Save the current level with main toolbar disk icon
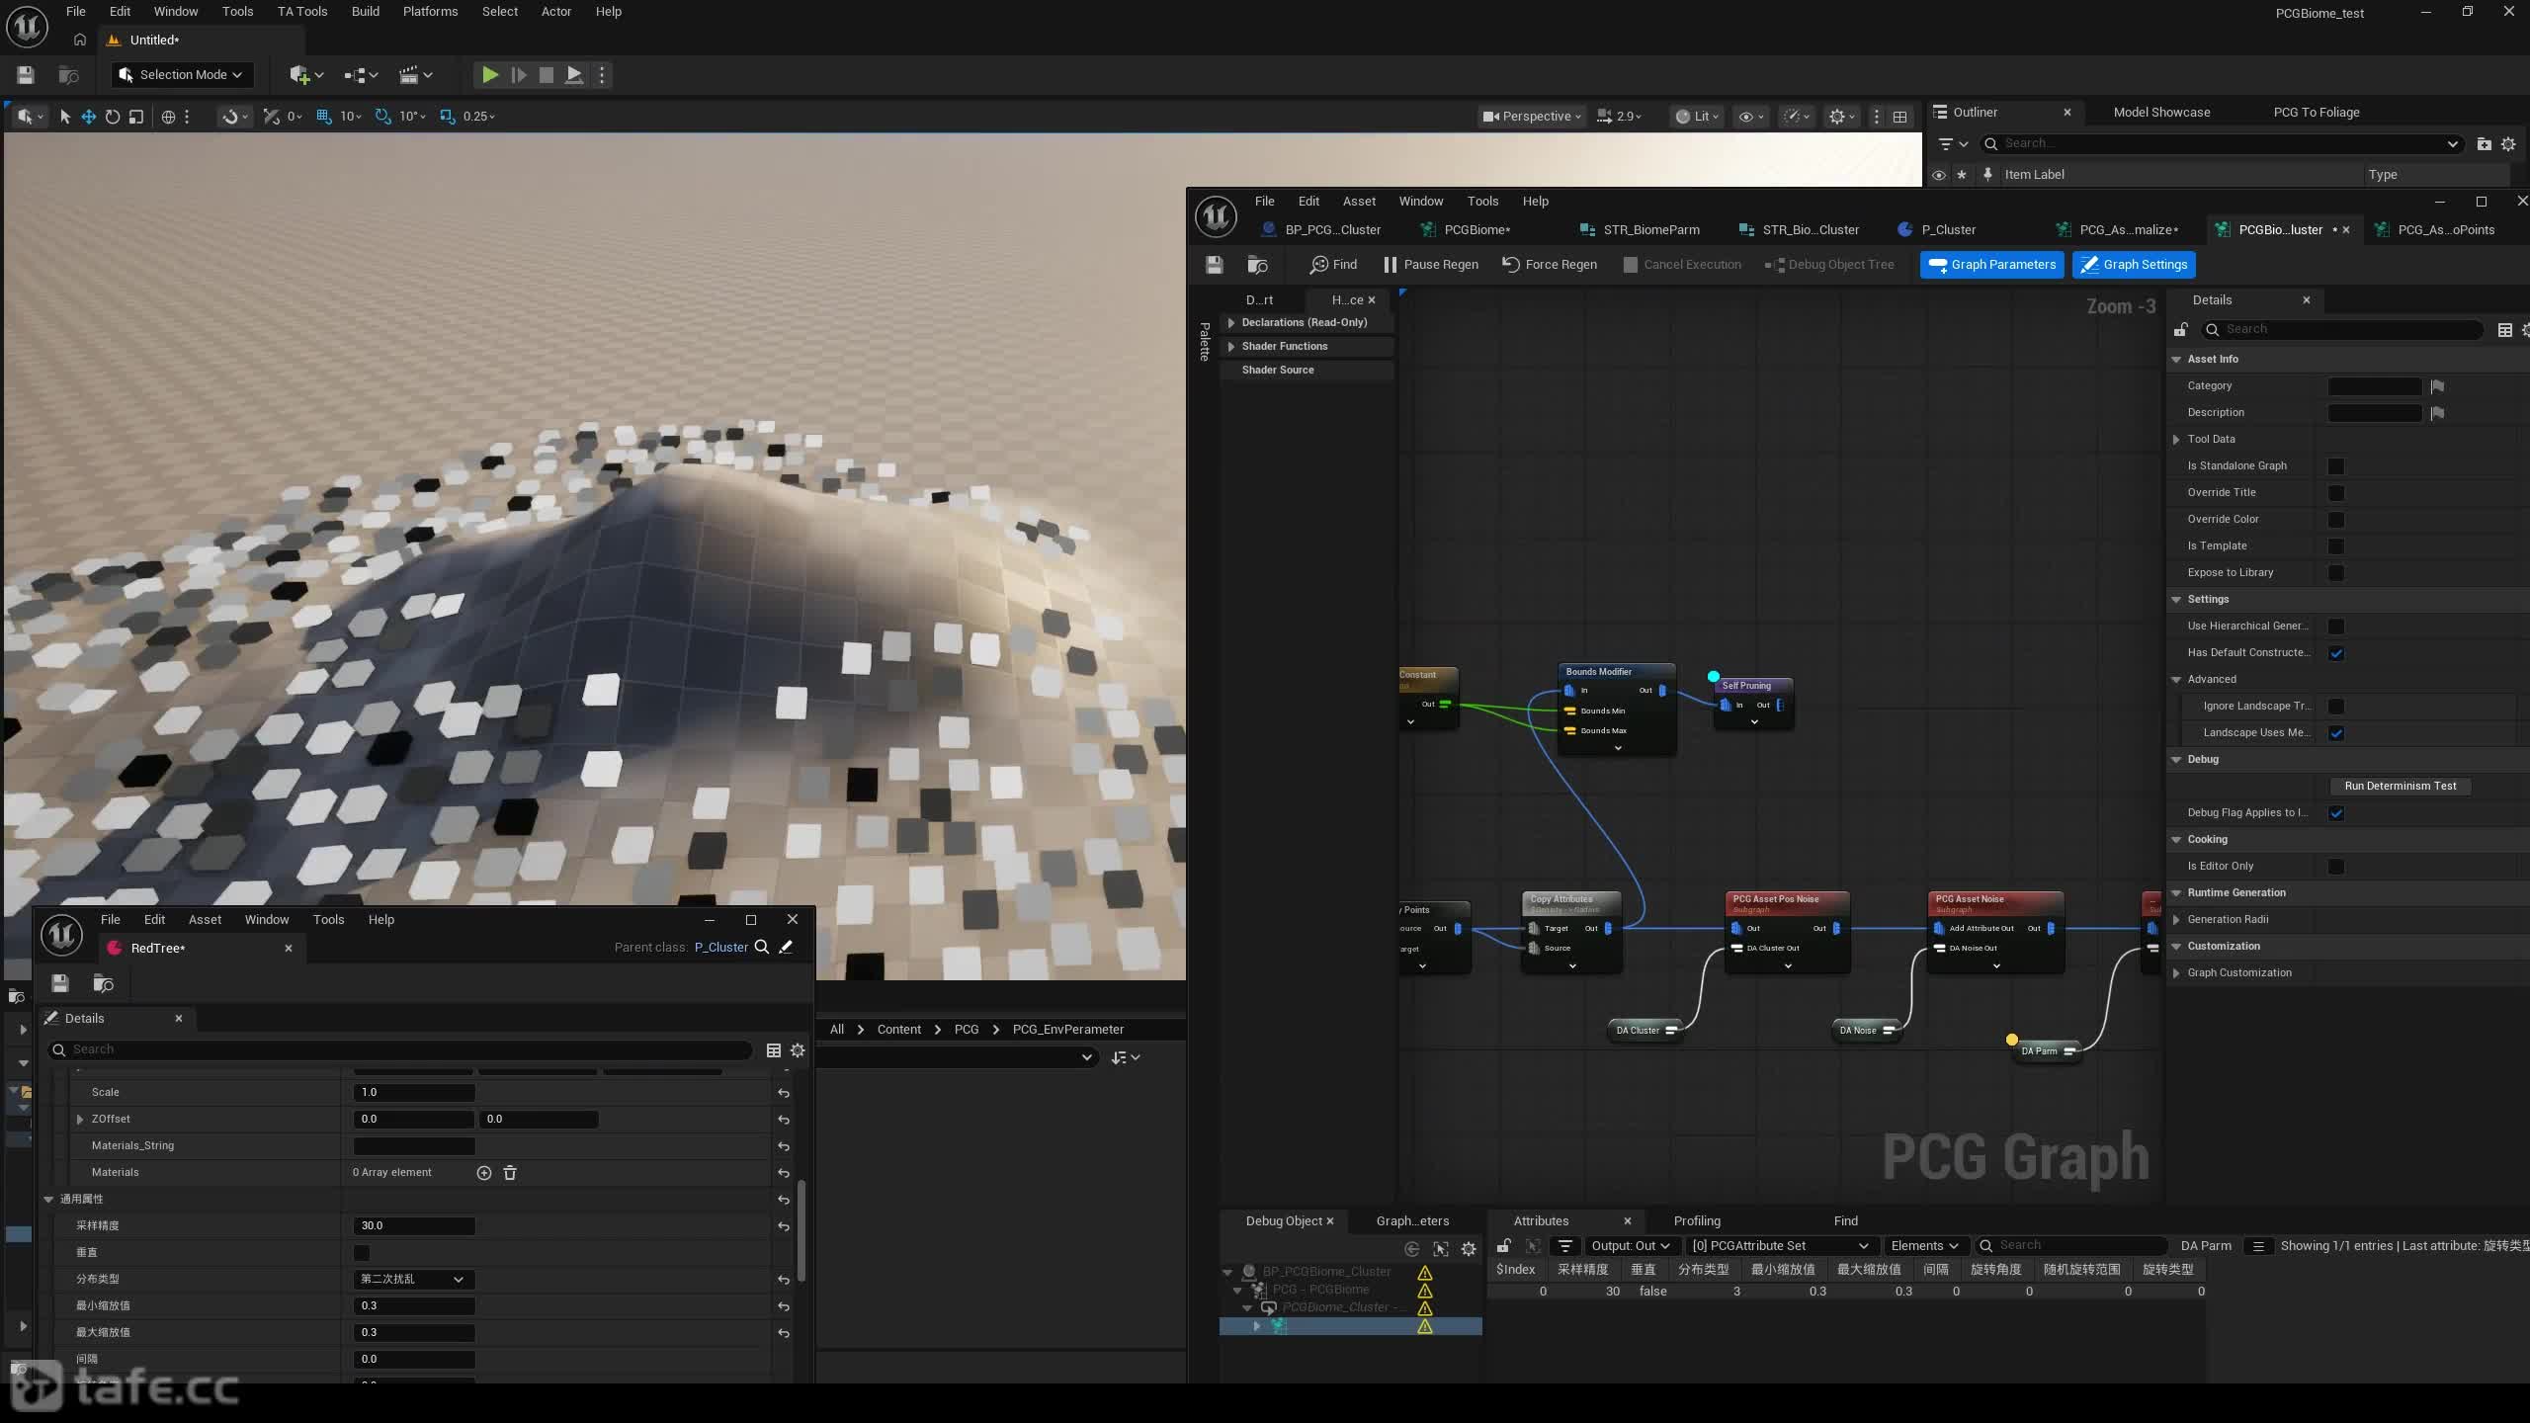 coord(26,74)
